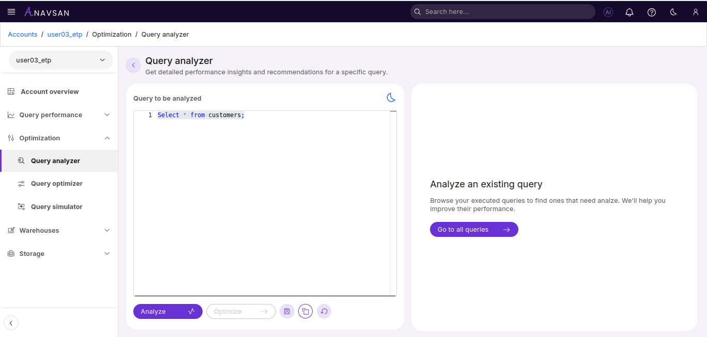Open the Accounts breadcrumb link
This screenshot has width=707, height=337.
pos(23,34)
